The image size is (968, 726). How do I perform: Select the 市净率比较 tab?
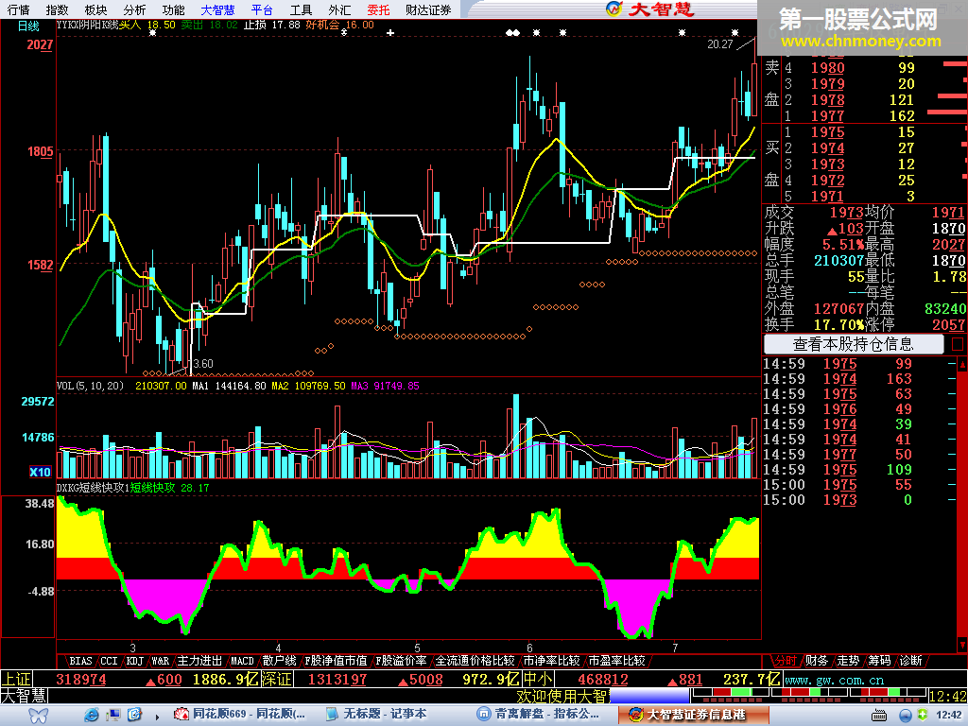click(x=551, y=661)
